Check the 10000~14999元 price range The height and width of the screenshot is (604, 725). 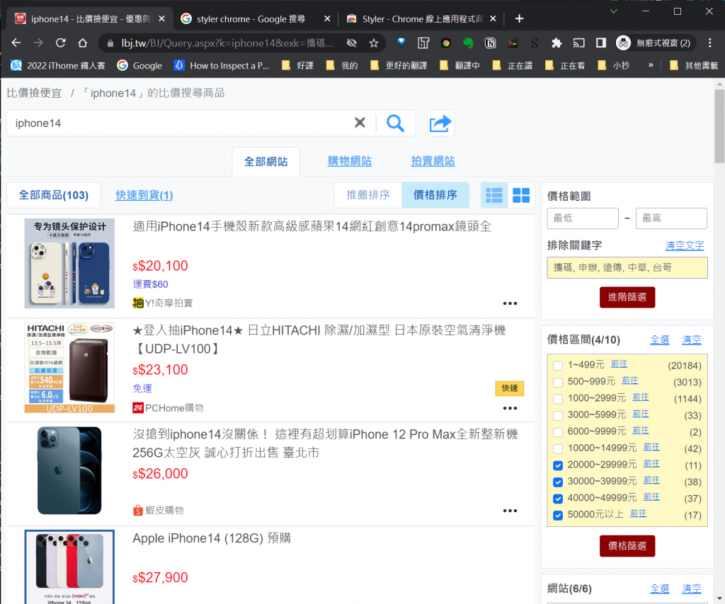click(x=558, y=449)
